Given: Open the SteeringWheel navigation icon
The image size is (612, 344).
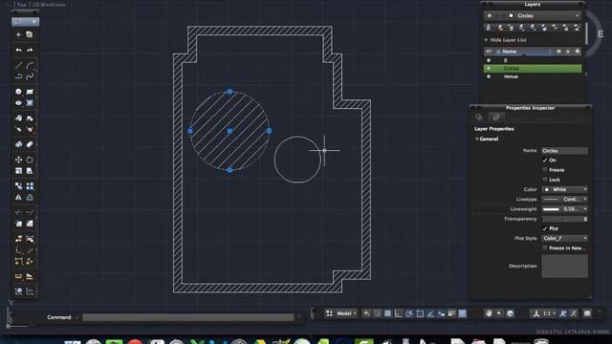Looking at the screenshot, I should click(510, 313).
